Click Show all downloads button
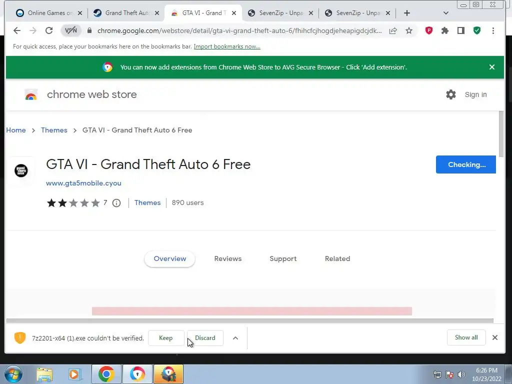The image size is (512, 384). pyautogui.click(x=466, y=337)
